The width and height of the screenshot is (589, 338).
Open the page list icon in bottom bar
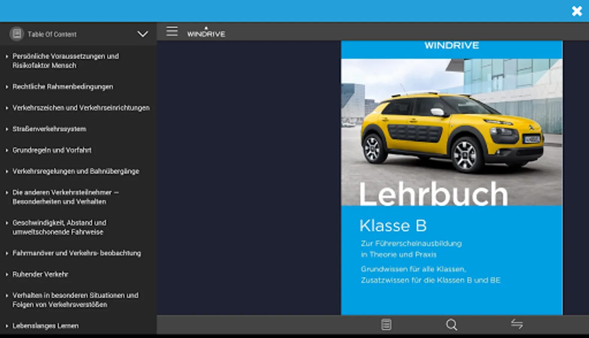click(386, 324)
